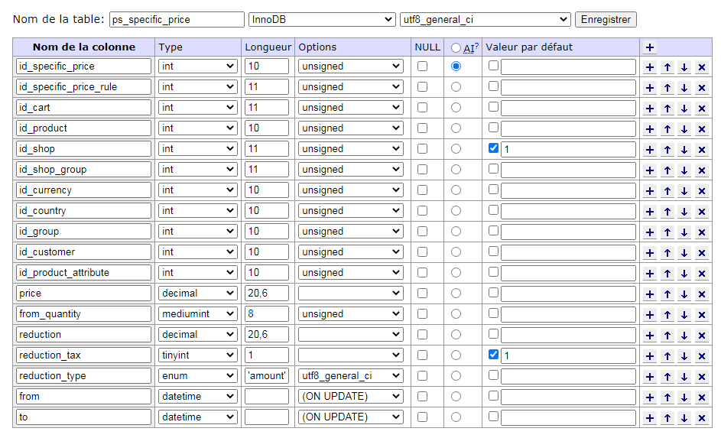The height and width of the screenshot is (438, 721).
Task: Enable default value checkbox for to column
Action: pos(493,417)
